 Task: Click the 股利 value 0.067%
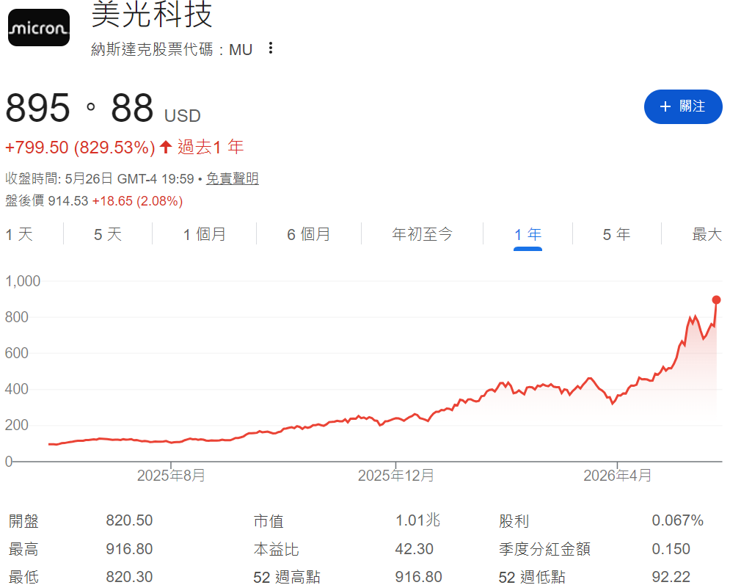coord(677,520)
